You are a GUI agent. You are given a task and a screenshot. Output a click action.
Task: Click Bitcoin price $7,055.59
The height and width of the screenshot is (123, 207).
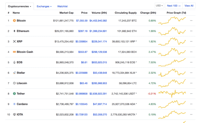pyautogui.click(x=82, y=21)
